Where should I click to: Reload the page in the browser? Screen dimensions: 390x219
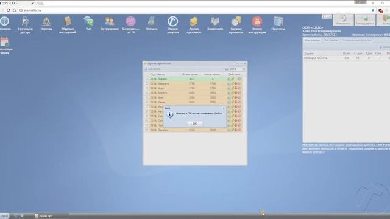click(8, 10)
